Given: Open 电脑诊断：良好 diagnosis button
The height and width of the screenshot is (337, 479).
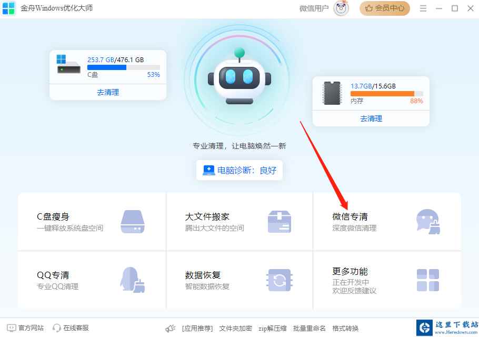Looking at the screenshot, I should pyautogui.click(x=239, y=170).
